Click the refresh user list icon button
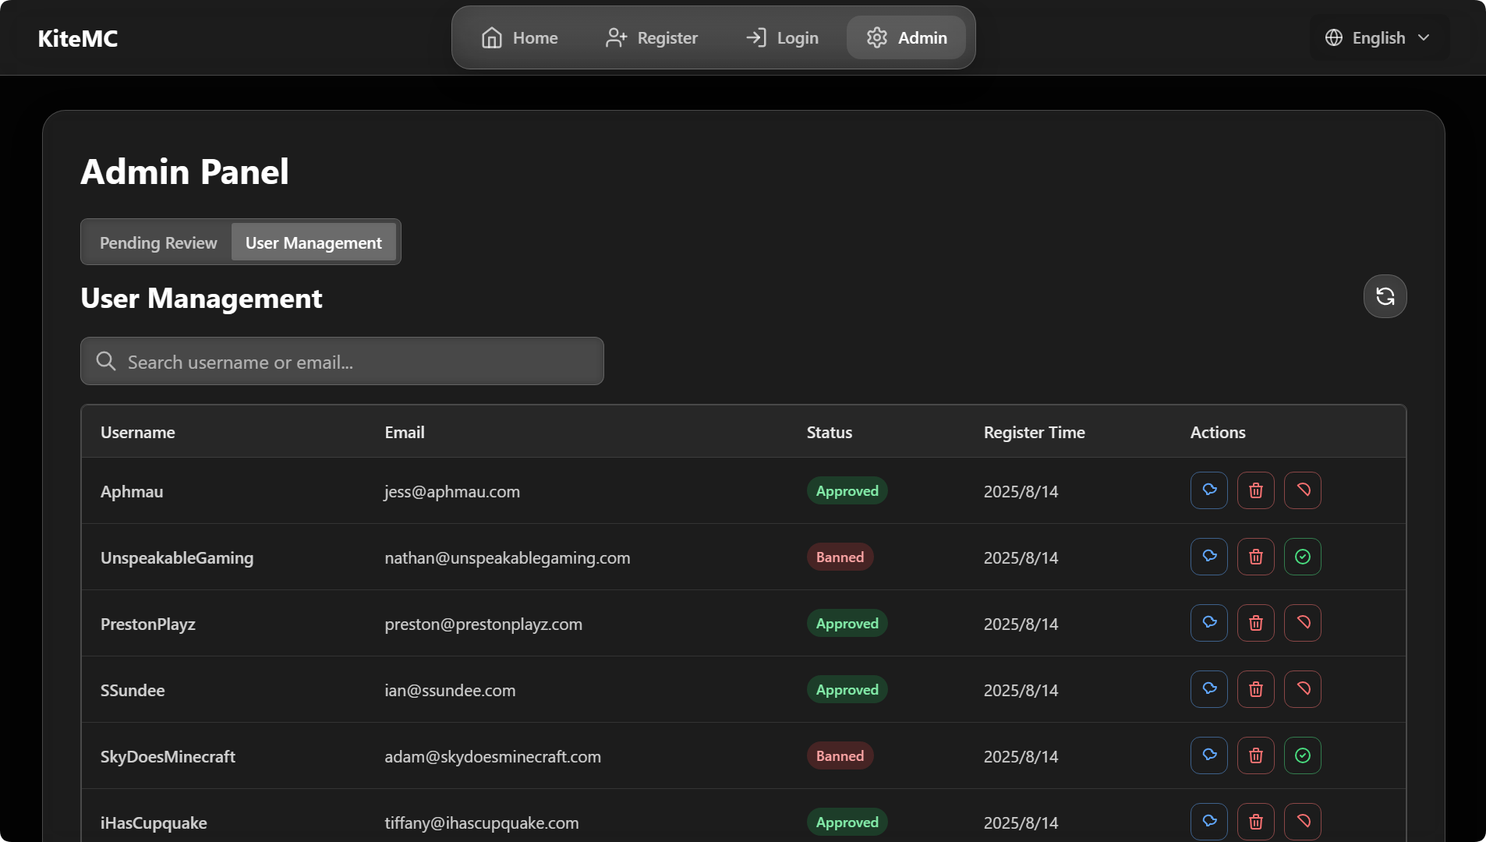The width and height of the screenshot is (1486, 842). pyautogui.click(x=1385, y=296)
